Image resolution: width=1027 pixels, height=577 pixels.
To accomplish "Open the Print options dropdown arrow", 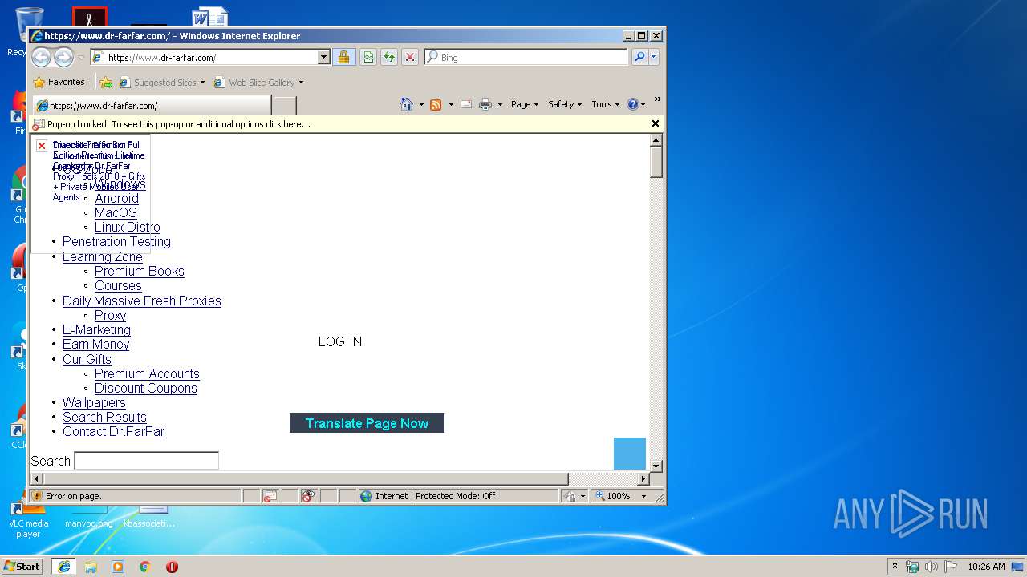I will pos(500,104).
